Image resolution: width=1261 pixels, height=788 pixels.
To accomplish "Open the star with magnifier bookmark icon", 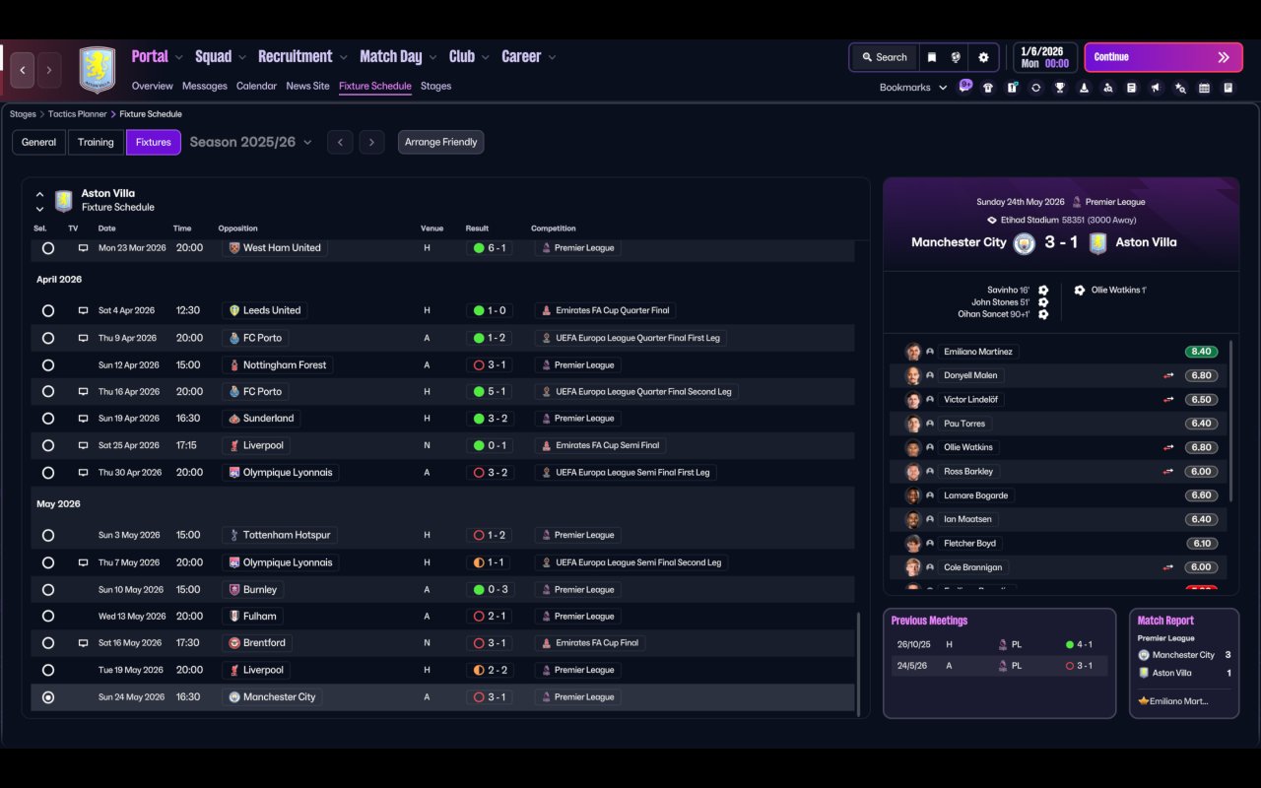I will (1180, 88).
